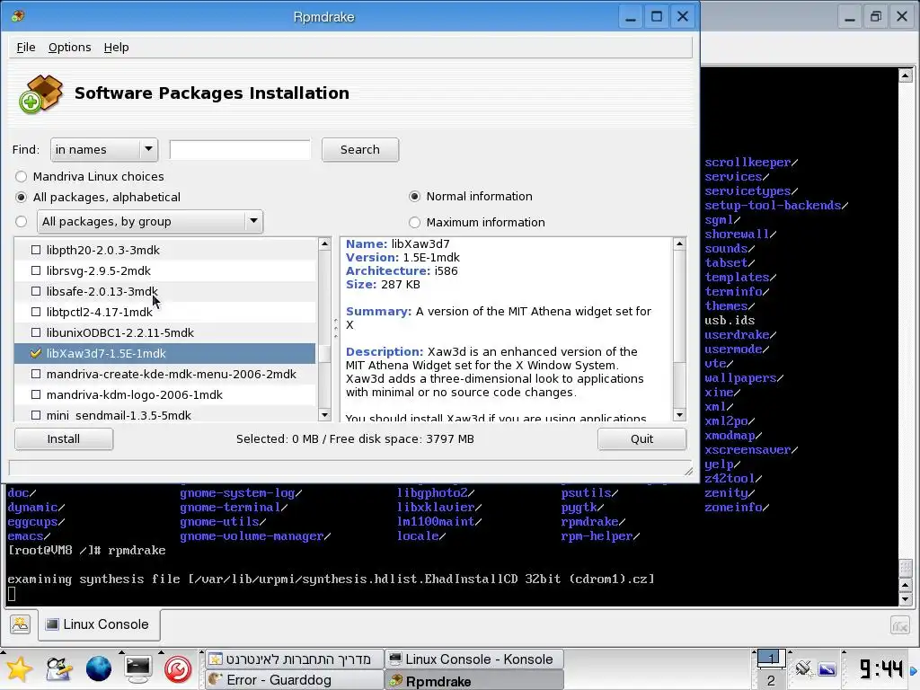Check the libtpctl2-4.17-1mdk package box
The height and width of the screenshot is (690, 920).
tap(36, 312)
